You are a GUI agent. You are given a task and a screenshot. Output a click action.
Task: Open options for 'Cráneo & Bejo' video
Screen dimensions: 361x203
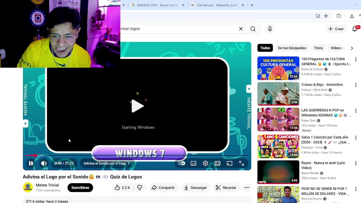[356, 85]
